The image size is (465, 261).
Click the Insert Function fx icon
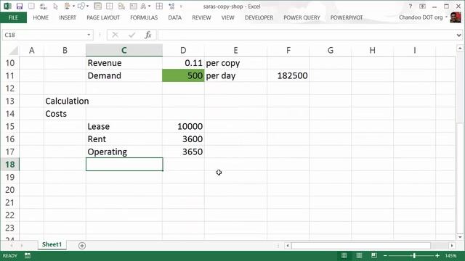pos(148,35)
